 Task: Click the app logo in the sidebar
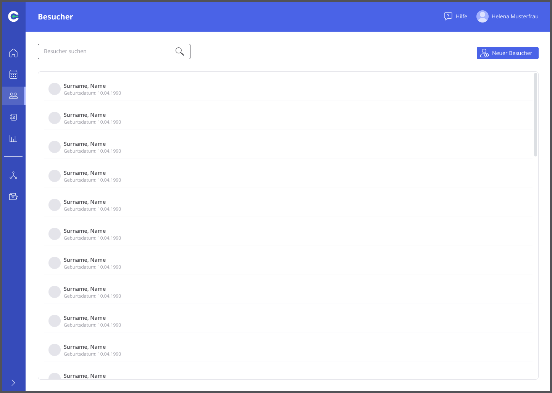(13, 16)
